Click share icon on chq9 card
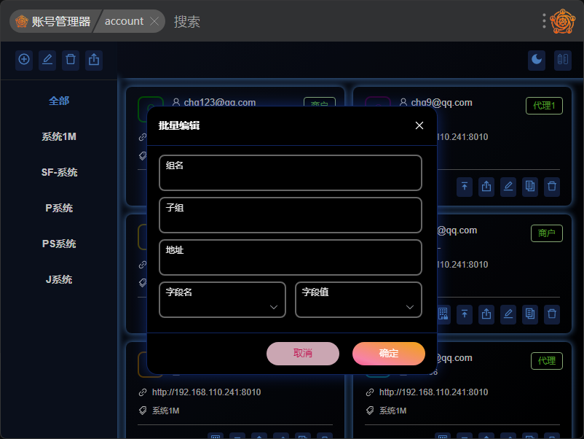Screen dimensions: 584x439 [x=486, y=186]
